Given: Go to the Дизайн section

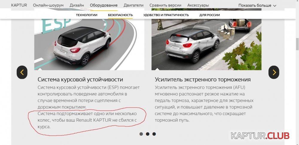Looking at the screenshot, I should click(x=77, y=5).
